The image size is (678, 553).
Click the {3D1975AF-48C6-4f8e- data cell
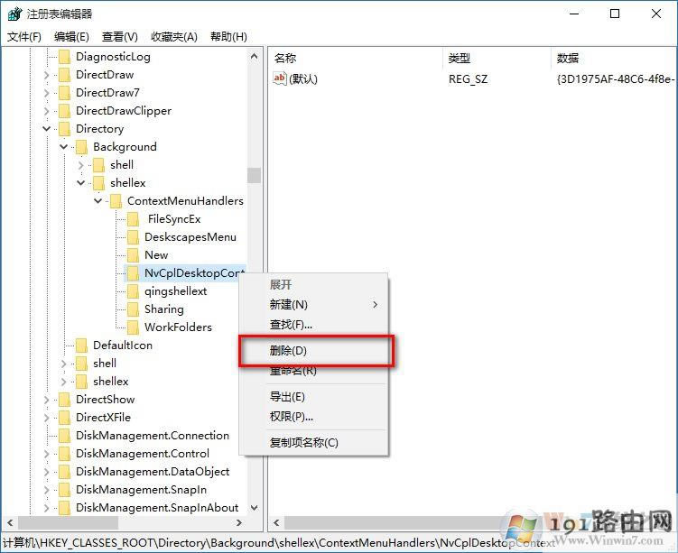pos(616,79)
